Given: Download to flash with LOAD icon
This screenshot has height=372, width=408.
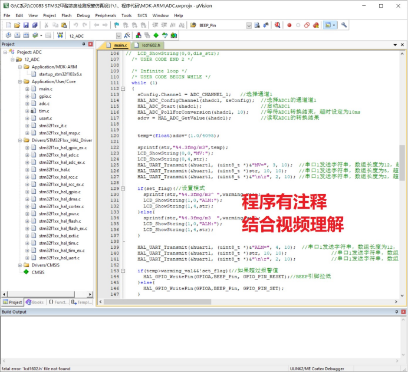Looking at the screenshot, I should 60,35.
